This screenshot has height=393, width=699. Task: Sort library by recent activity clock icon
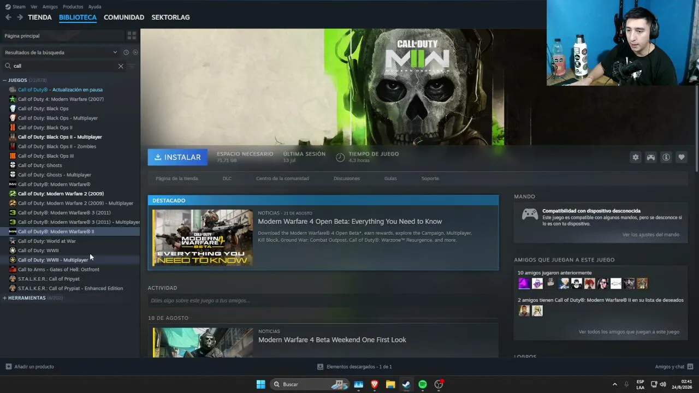coord(126,52)
